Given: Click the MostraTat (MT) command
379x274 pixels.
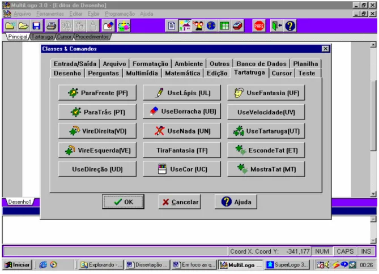Looking at the screenshot, I should click(x=266, y=169).
